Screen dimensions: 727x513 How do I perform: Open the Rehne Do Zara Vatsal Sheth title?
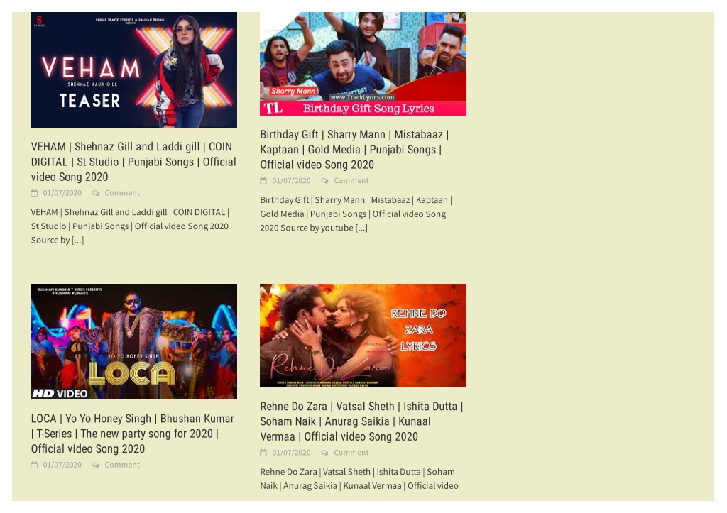(361, 421)
